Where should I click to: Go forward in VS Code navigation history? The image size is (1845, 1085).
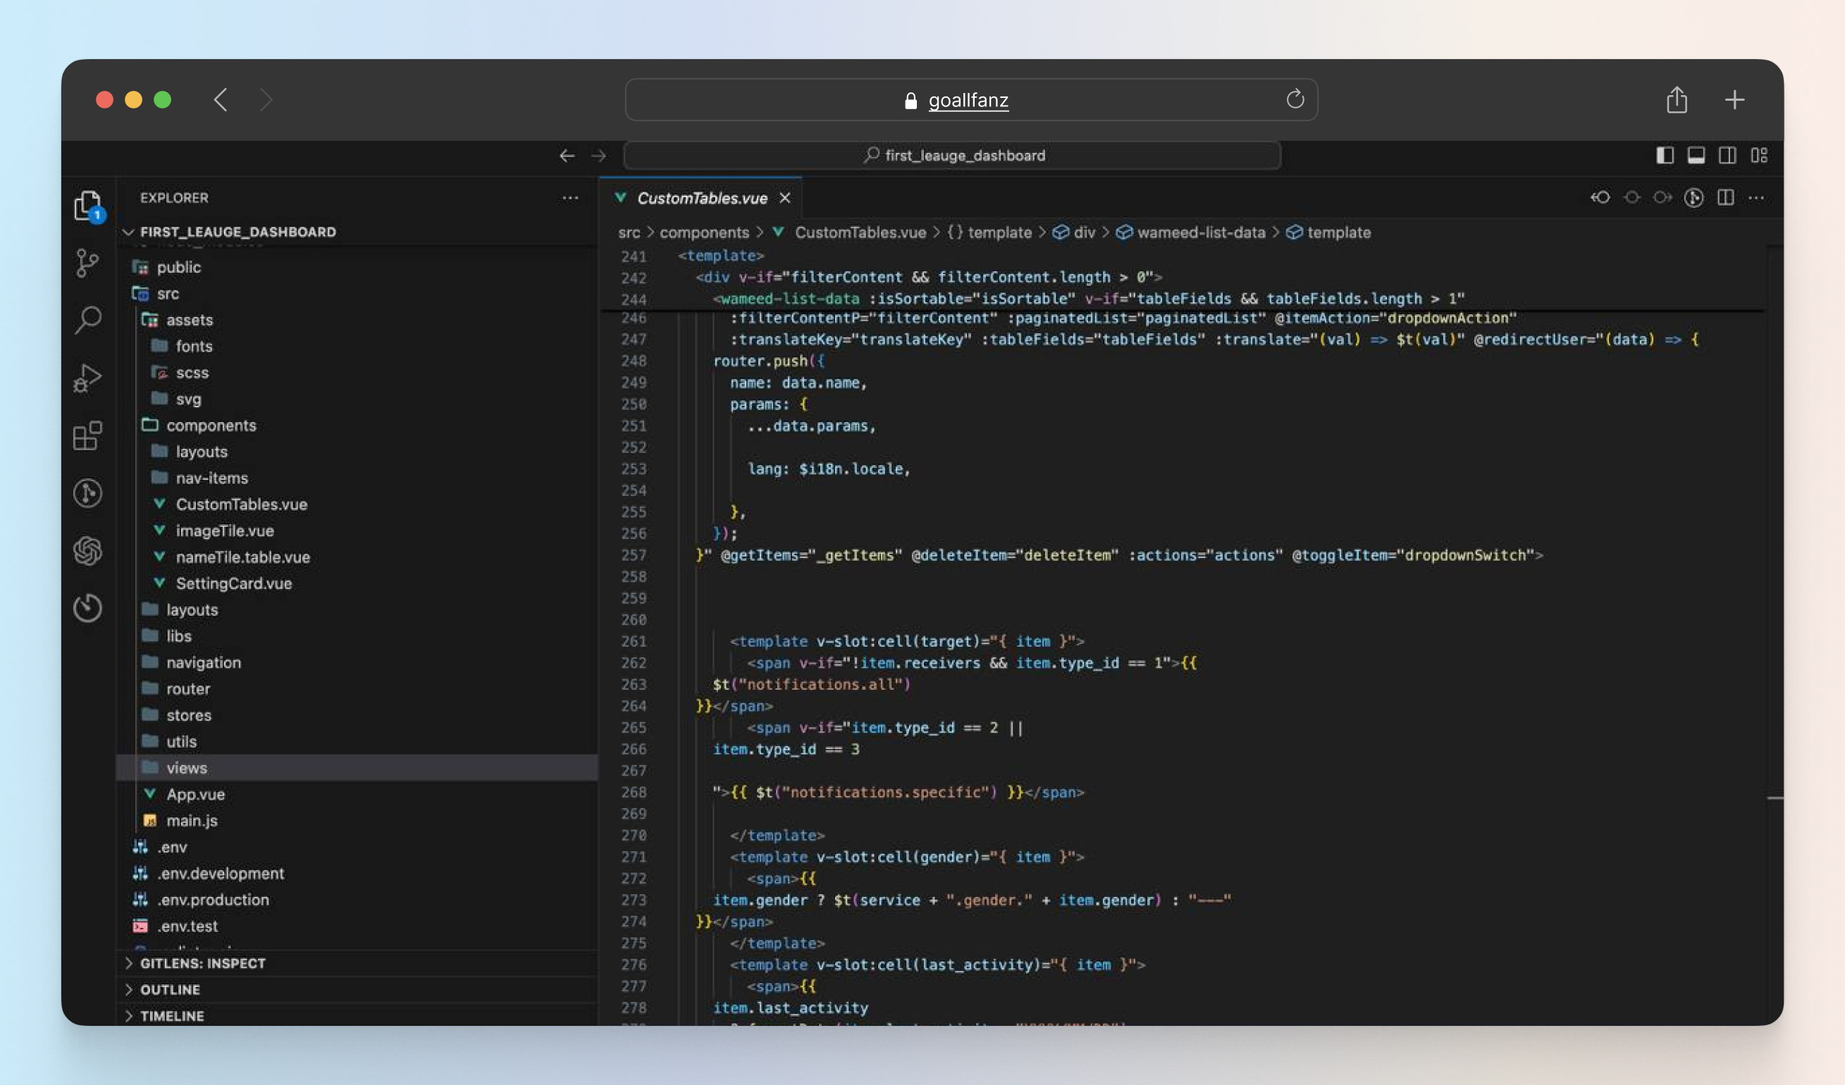598,155
